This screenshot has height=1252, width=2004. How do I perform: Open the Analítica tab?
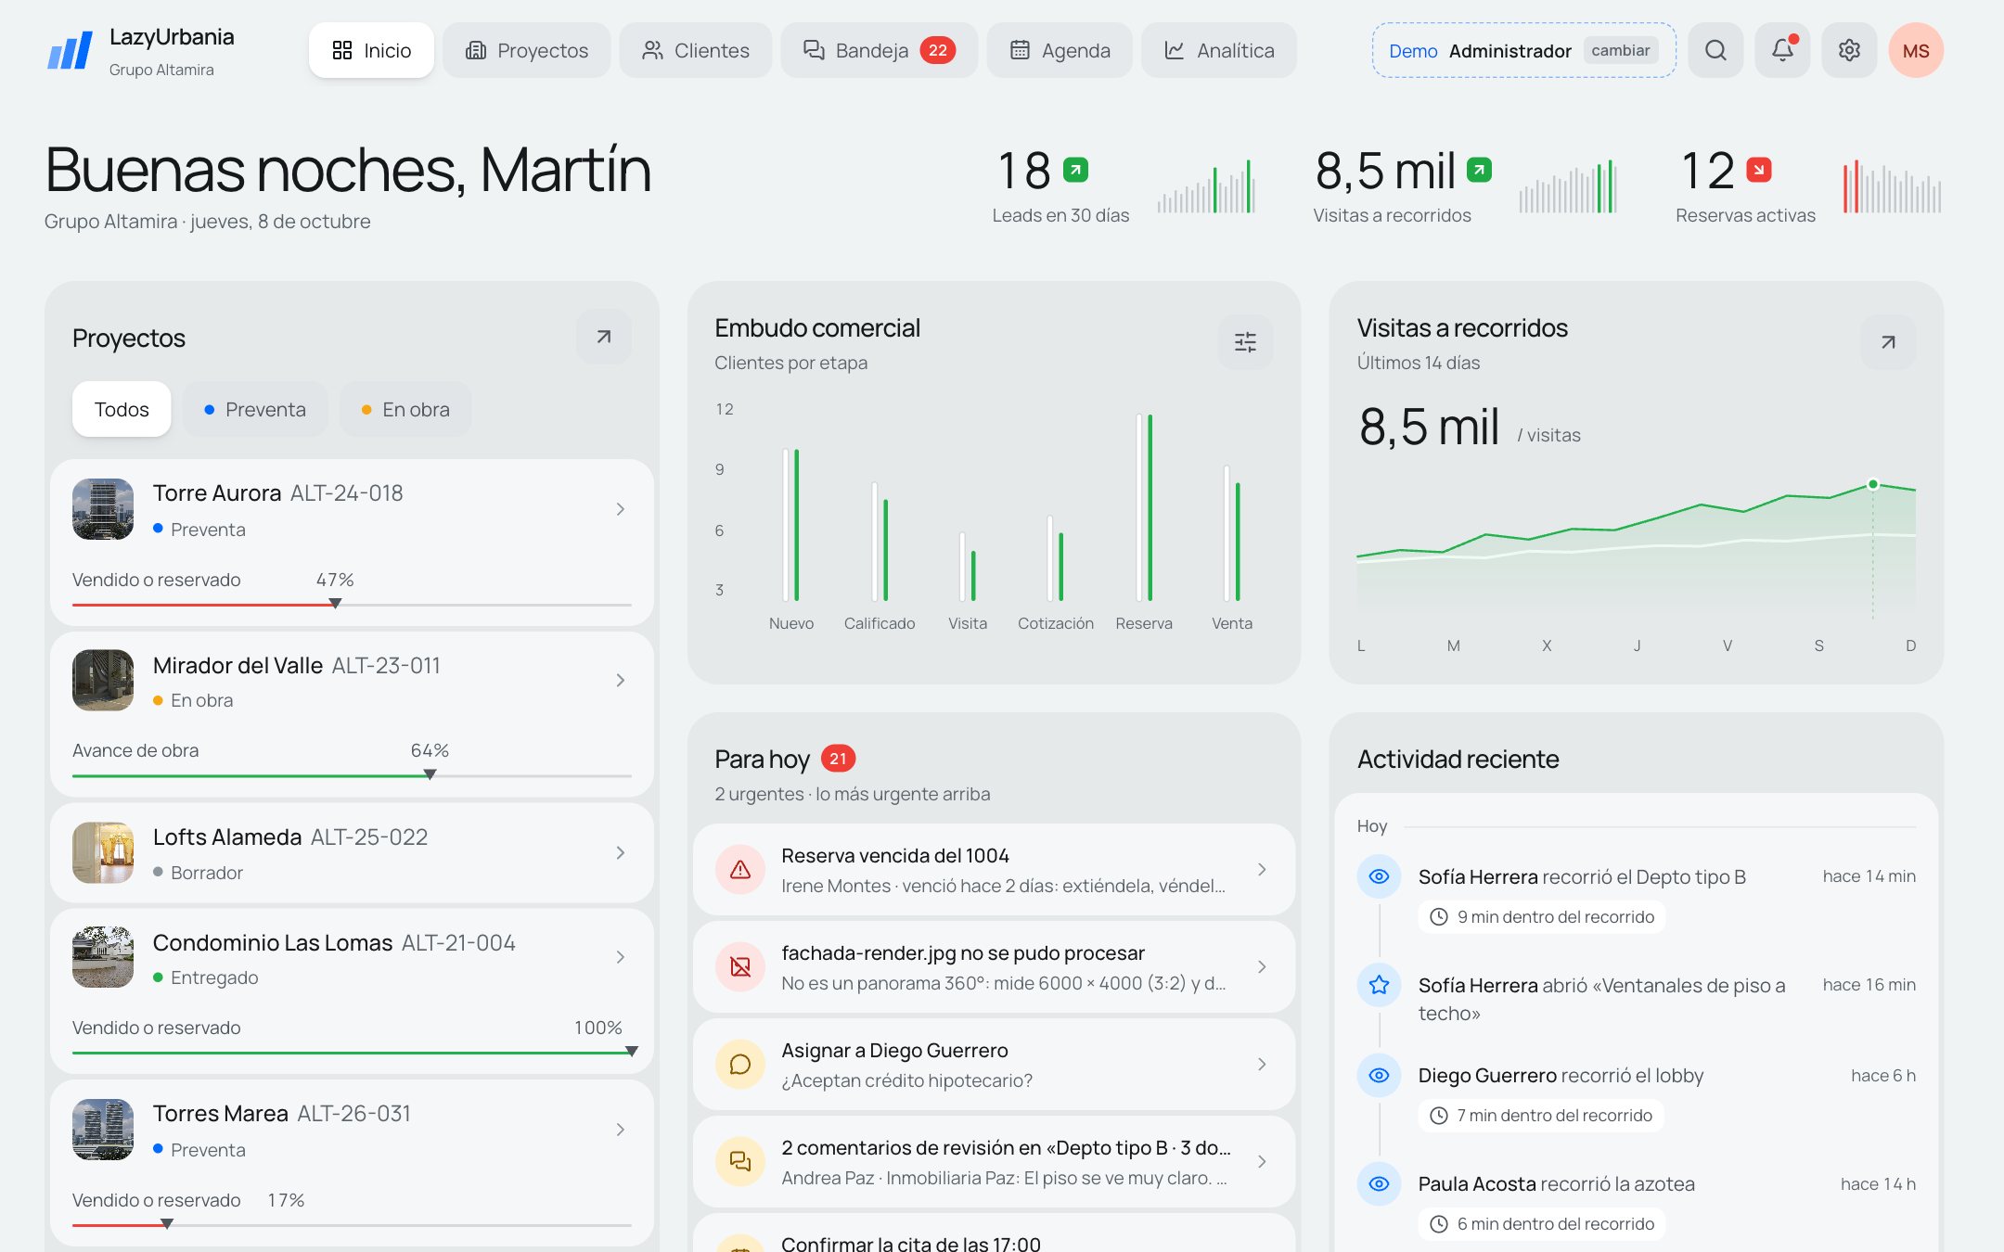[1219, 50]
